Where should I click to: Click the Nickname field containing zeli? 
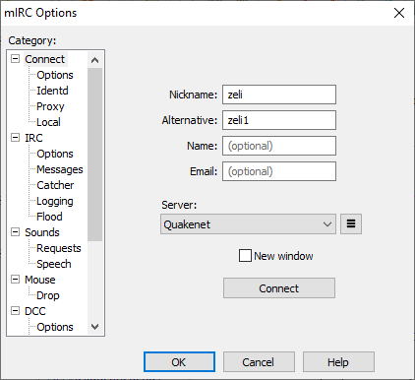(x=279, y=95)
